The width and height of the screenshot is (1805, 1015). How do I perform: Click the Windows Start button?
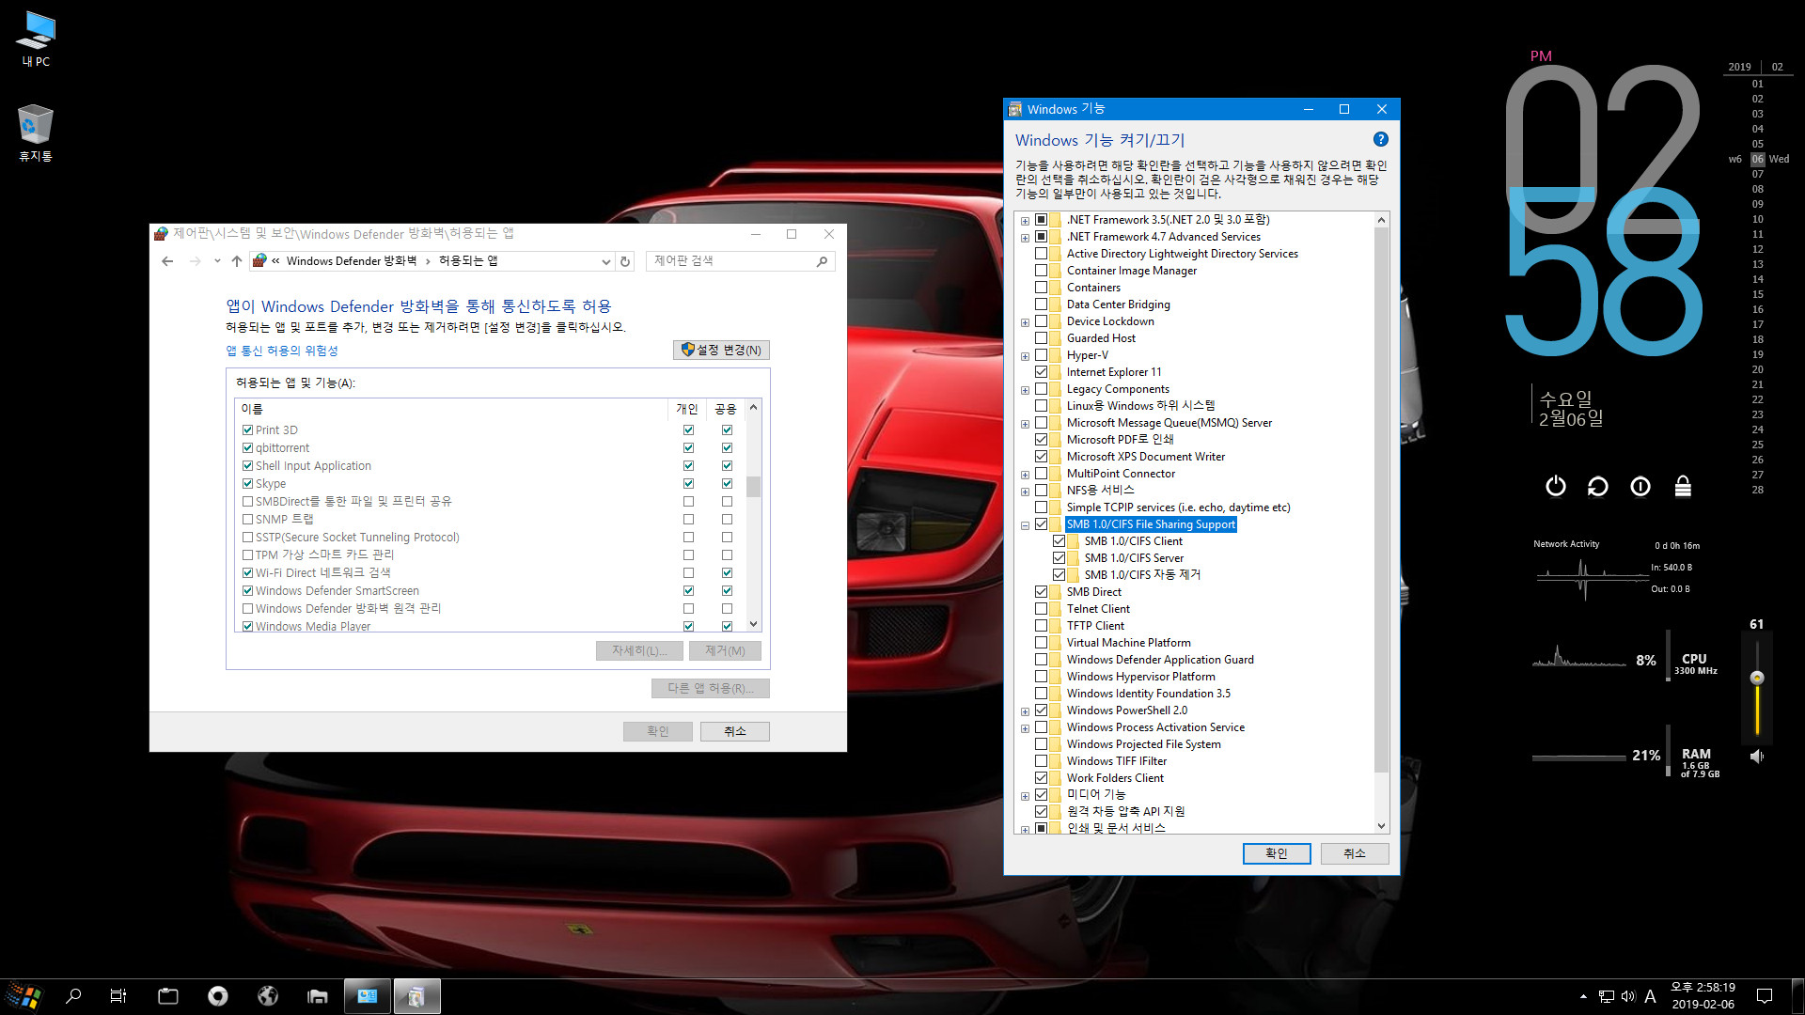pyautogui.click(x=24, y=996)
